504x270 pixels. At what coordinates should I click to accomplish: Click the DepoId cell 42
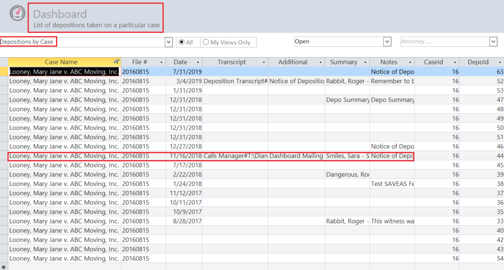pos(482,240)
